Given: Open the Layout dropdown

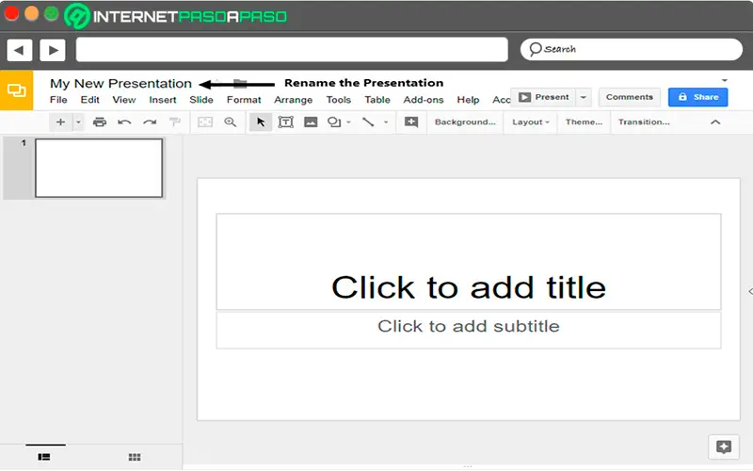Looking at the screenshot, I should pyautogui.click(x=530, y=122).
